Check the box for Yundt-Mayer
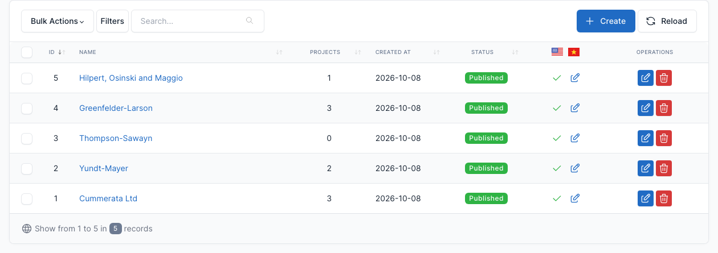 click(27, 169)
